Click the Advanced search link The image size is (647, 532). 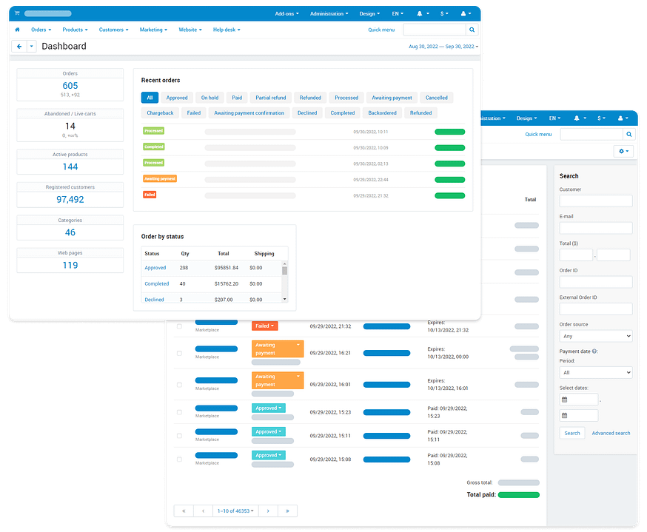point(611,433)
